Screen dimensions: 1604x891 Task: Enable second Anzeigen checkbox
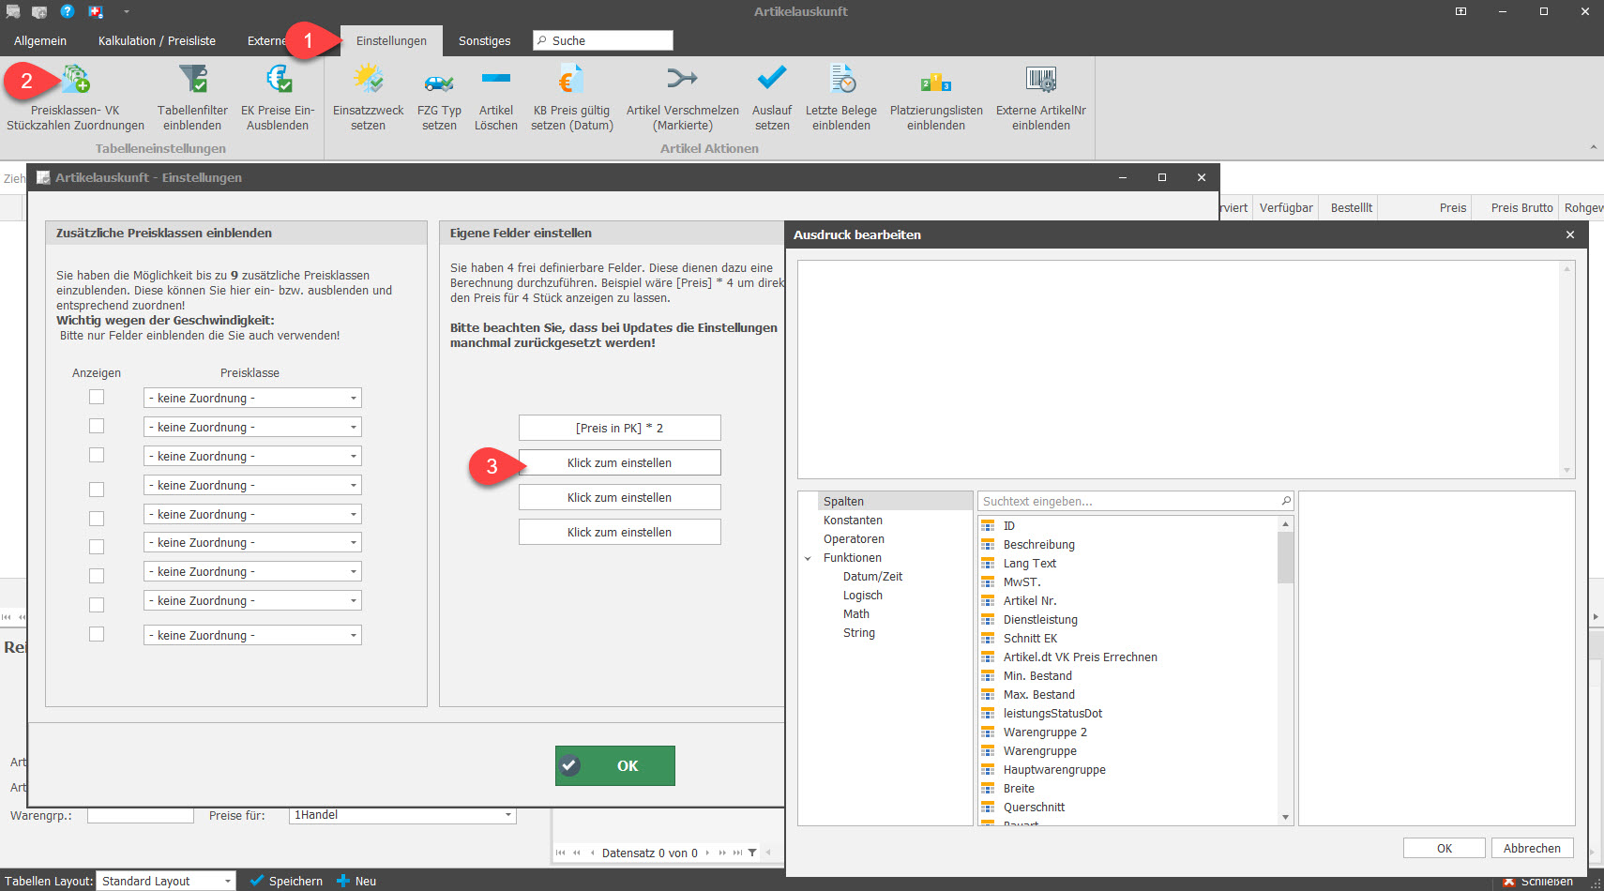(97, 426)
